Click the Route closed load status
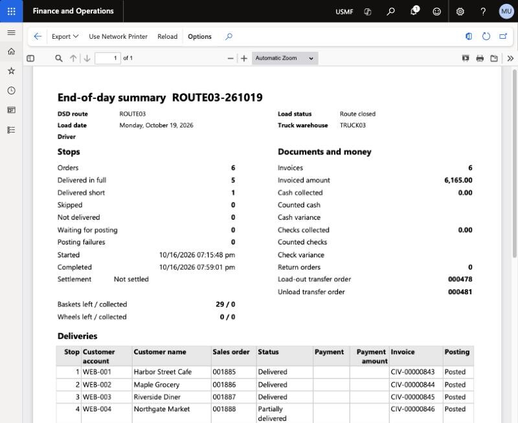 [x=357, y=114]
